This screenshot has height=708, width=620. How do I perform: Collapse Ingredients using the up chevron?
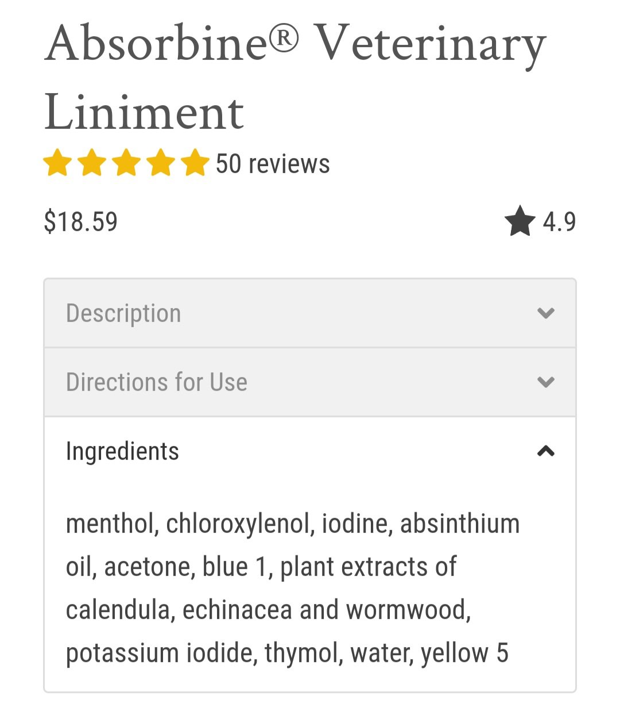click(x=546, y=451)
